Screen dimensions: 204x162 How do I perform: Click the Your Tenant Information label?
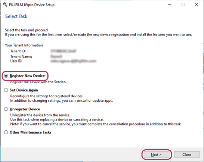coord(24,45)
